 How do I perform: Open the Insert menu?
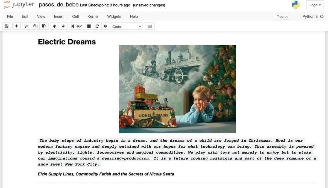point(59,16)
